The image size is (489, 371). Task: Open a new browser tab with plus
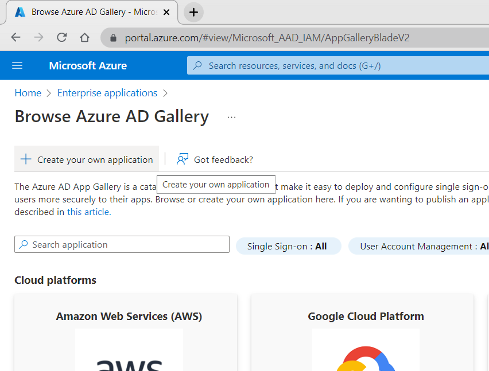193,12
